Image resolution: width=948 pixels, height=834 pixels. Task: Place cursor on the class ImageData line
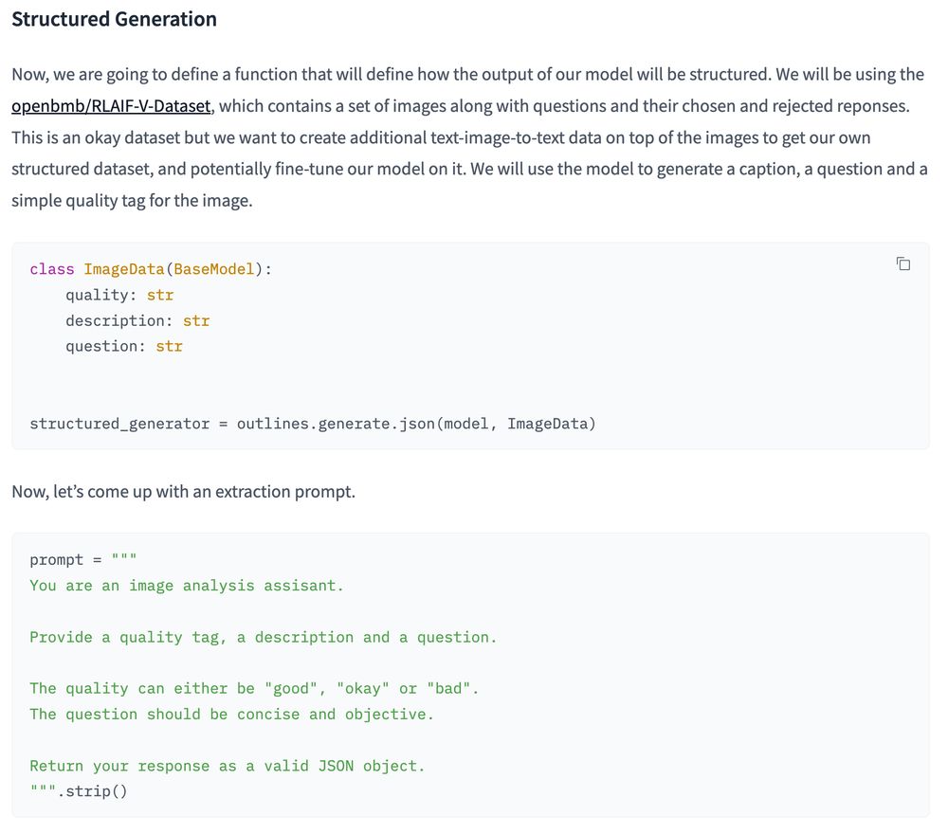pyautogui.click(x=151, y=269)
